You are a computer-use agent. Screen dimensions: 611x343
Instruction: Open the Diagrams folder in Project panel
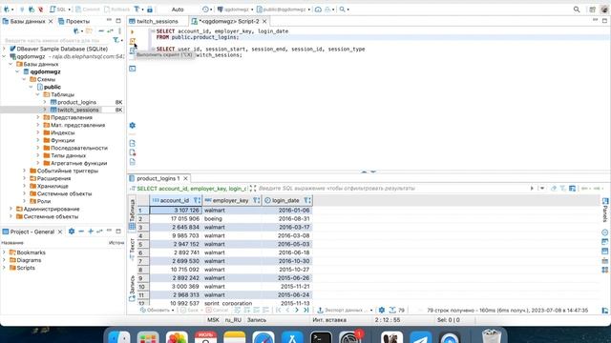pos(29,260)
